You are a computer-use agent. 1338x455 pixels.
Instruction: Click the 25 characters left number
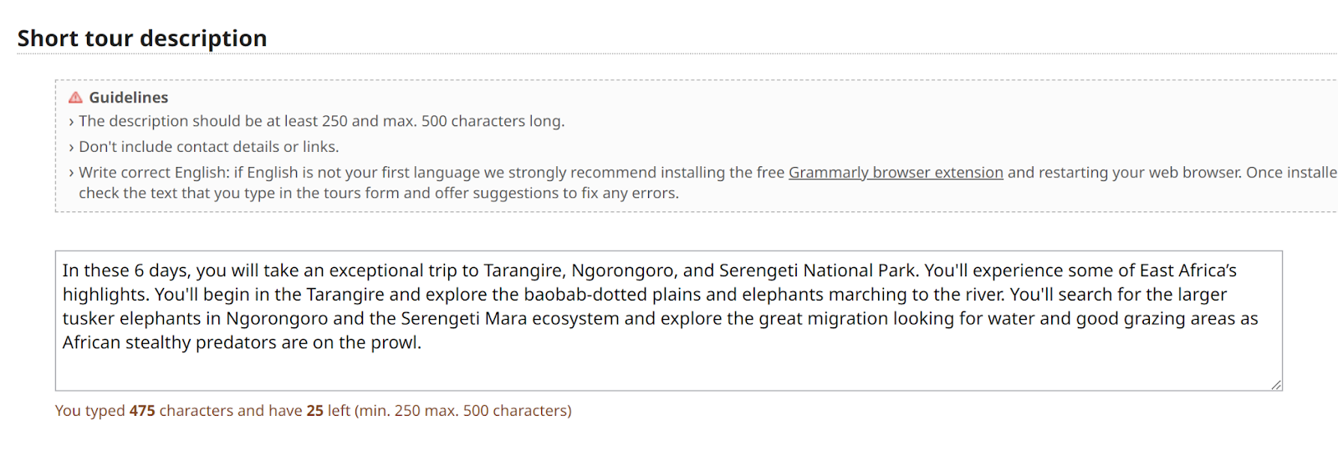coord(314,411)
